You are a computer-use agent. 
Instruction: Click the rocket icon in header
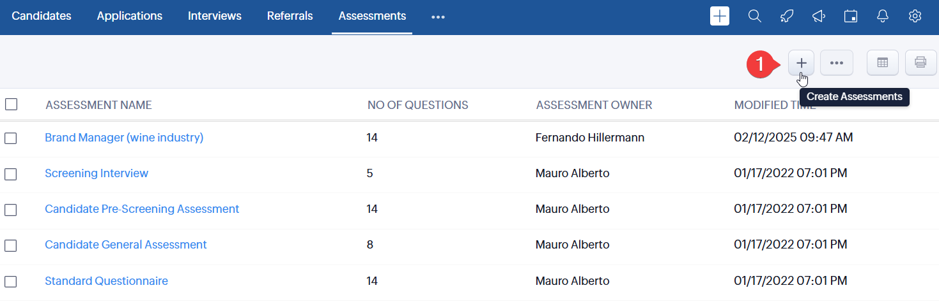(x=787, y=17)
